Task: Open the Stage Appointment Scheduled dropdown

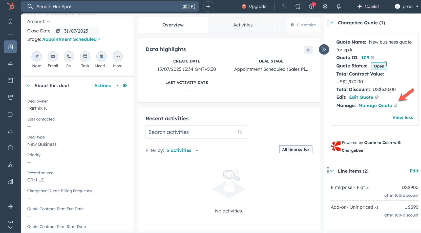Action: pos(71,39)
